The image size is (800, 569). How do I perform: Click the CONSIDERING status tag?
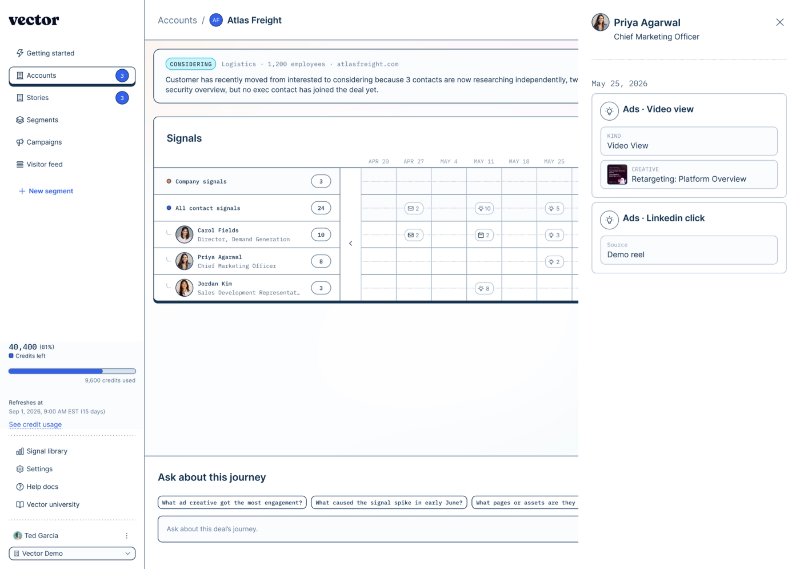click(x=191, y=64)
